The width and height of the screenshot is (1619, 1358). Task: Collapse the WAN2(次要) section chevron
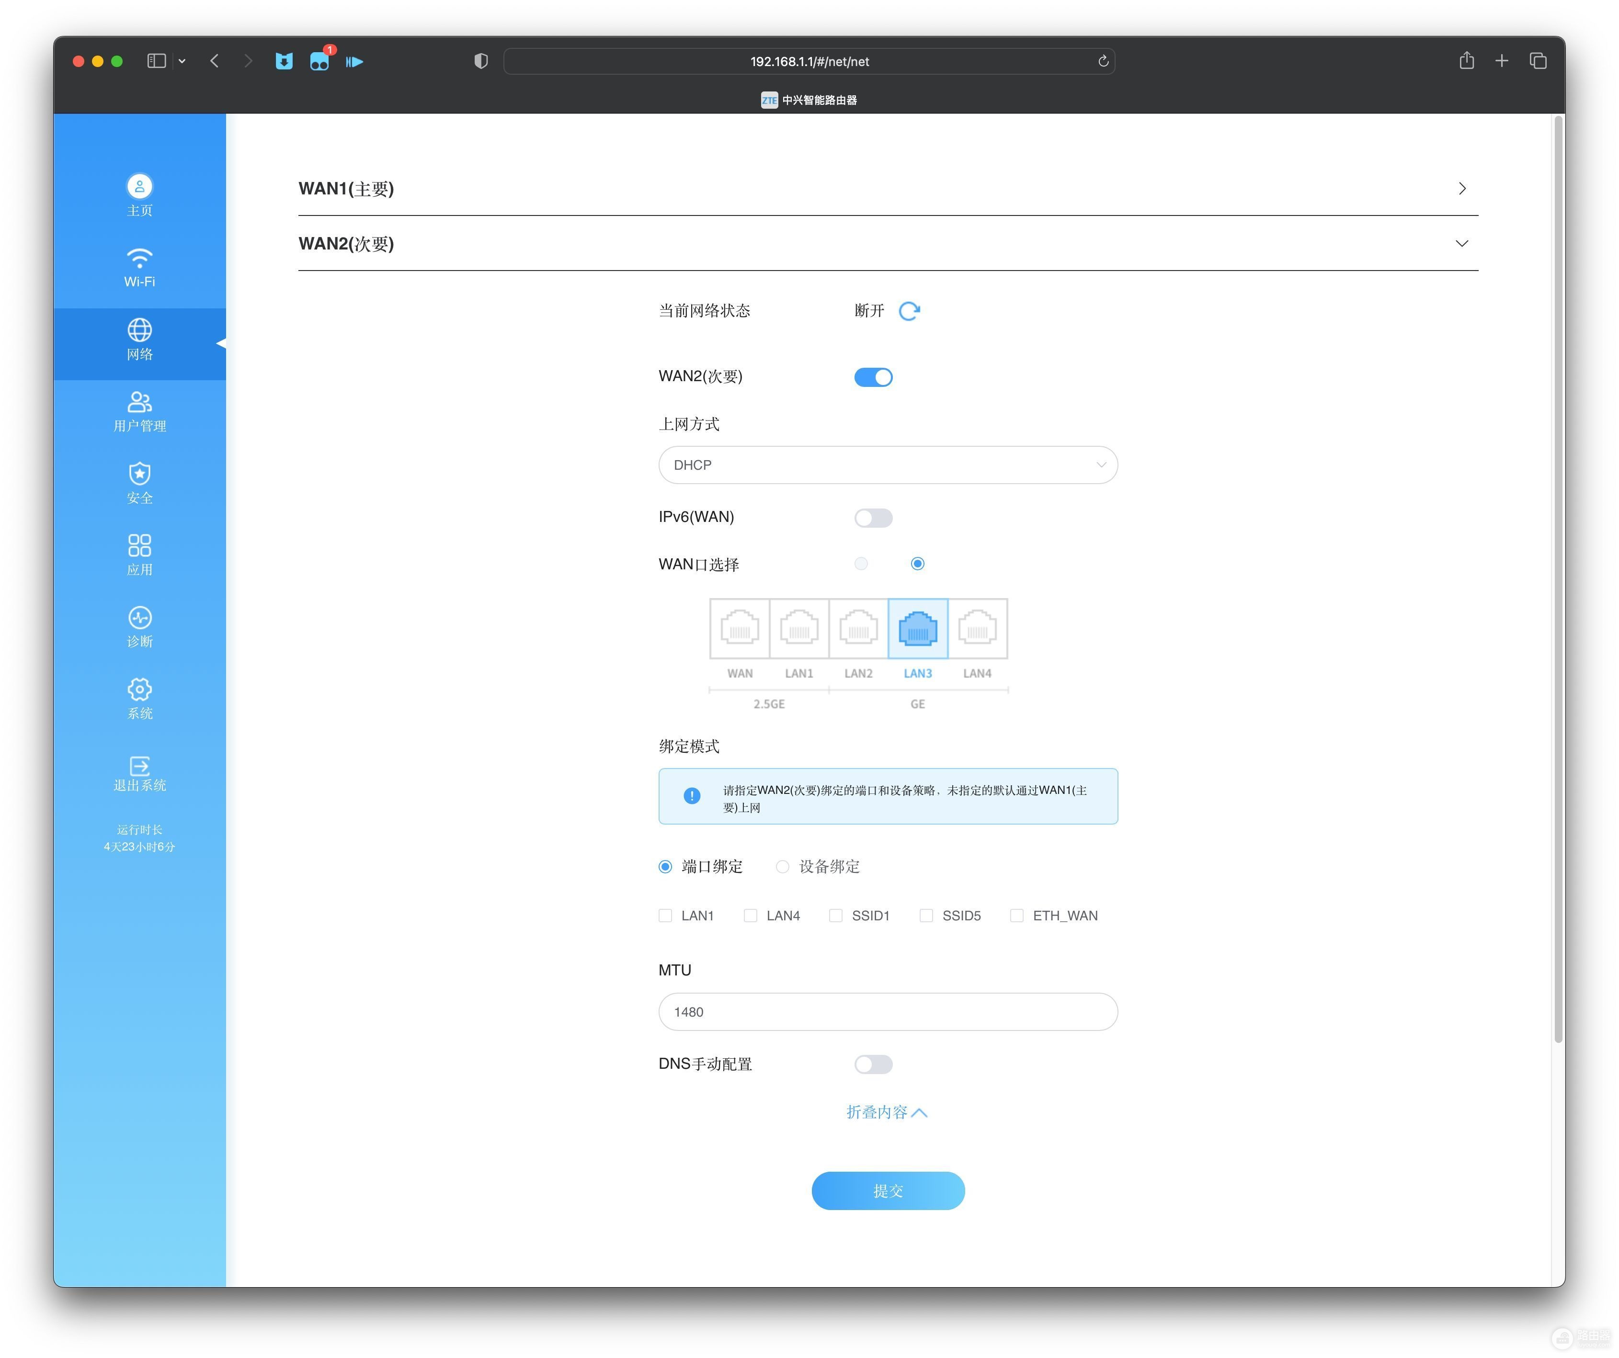coord(1461,244)
